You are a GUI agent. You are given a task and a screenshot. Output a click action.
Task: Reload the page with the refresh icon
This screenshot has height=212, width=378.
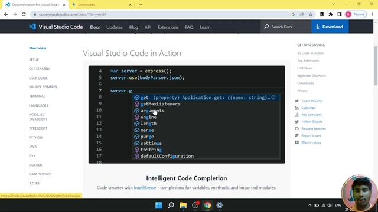pos(24,14)
